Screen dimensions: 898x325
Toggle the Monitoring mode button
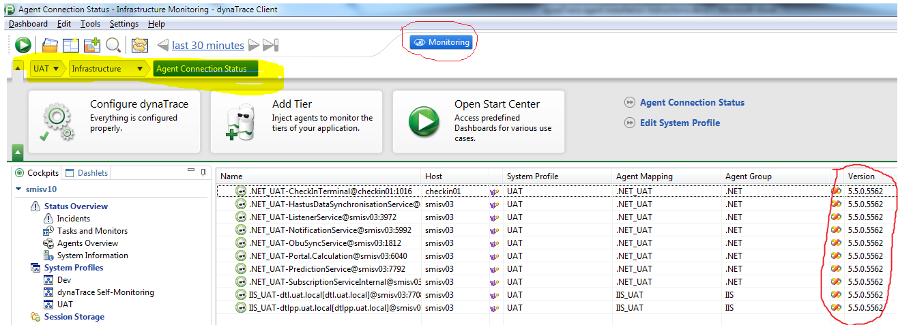[x=441, y=42]
